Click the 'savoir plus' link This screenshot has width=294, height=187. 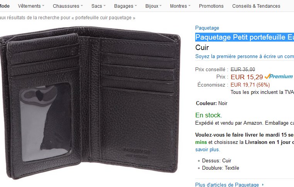coord(208,150)
